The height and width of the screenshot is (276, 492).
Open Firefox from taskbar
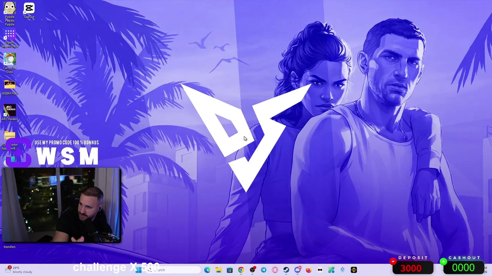[309, 270]
